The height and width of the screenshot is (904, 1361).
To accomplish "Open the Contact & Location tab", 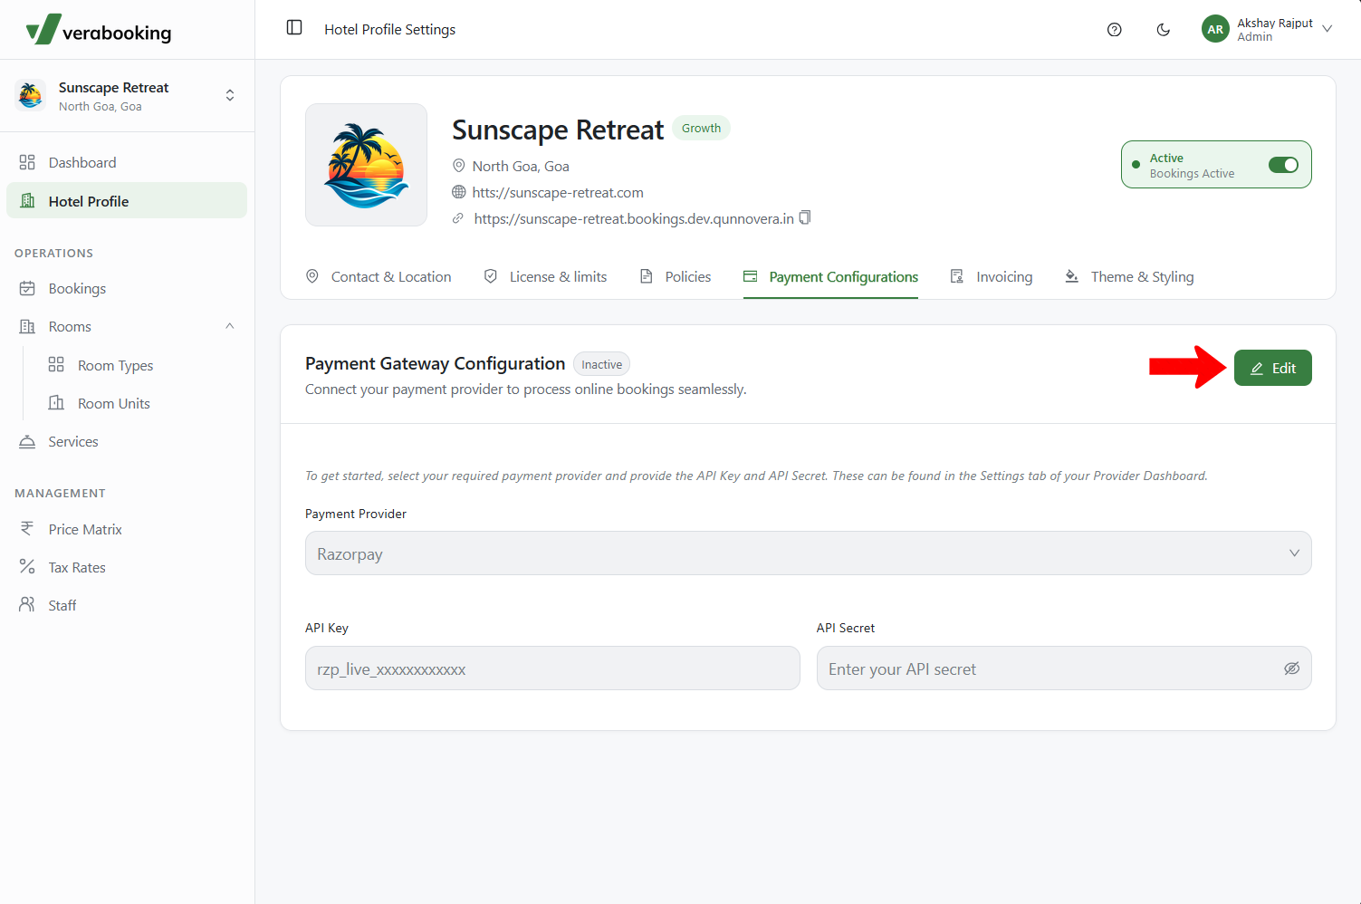I will coord(379,277).
